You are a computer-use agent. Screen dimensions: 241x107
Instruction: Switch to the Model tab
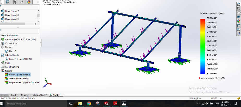[x=14, y=95]
